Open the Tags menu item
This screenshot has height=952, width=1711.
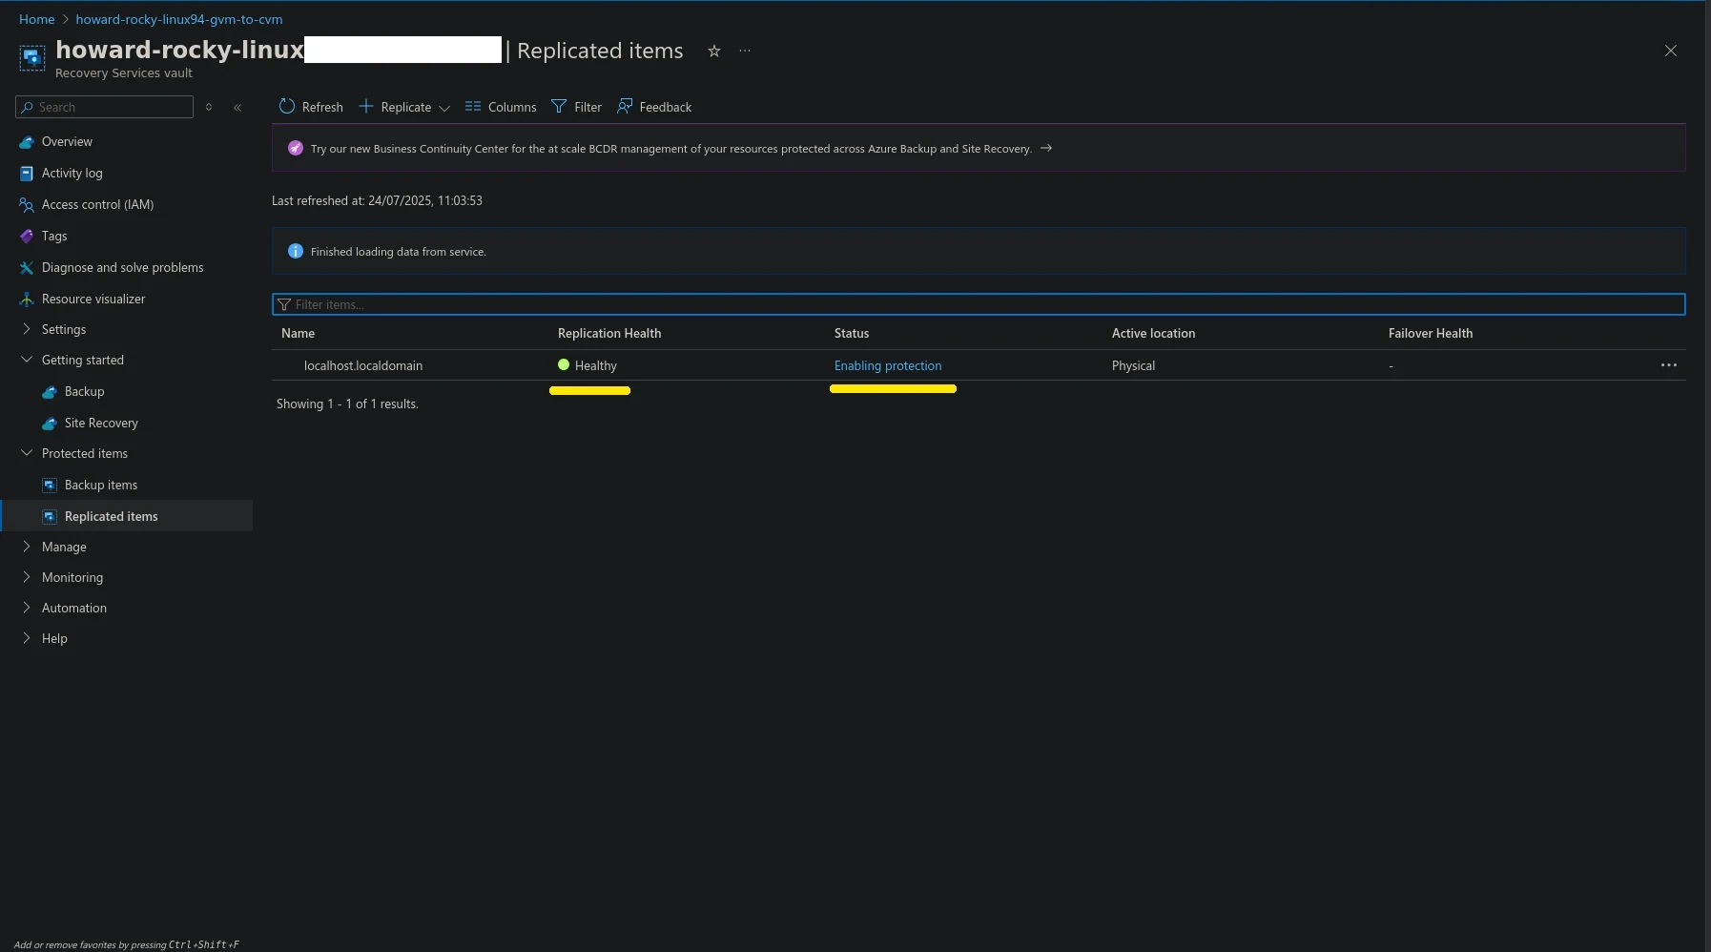point(54,236)
